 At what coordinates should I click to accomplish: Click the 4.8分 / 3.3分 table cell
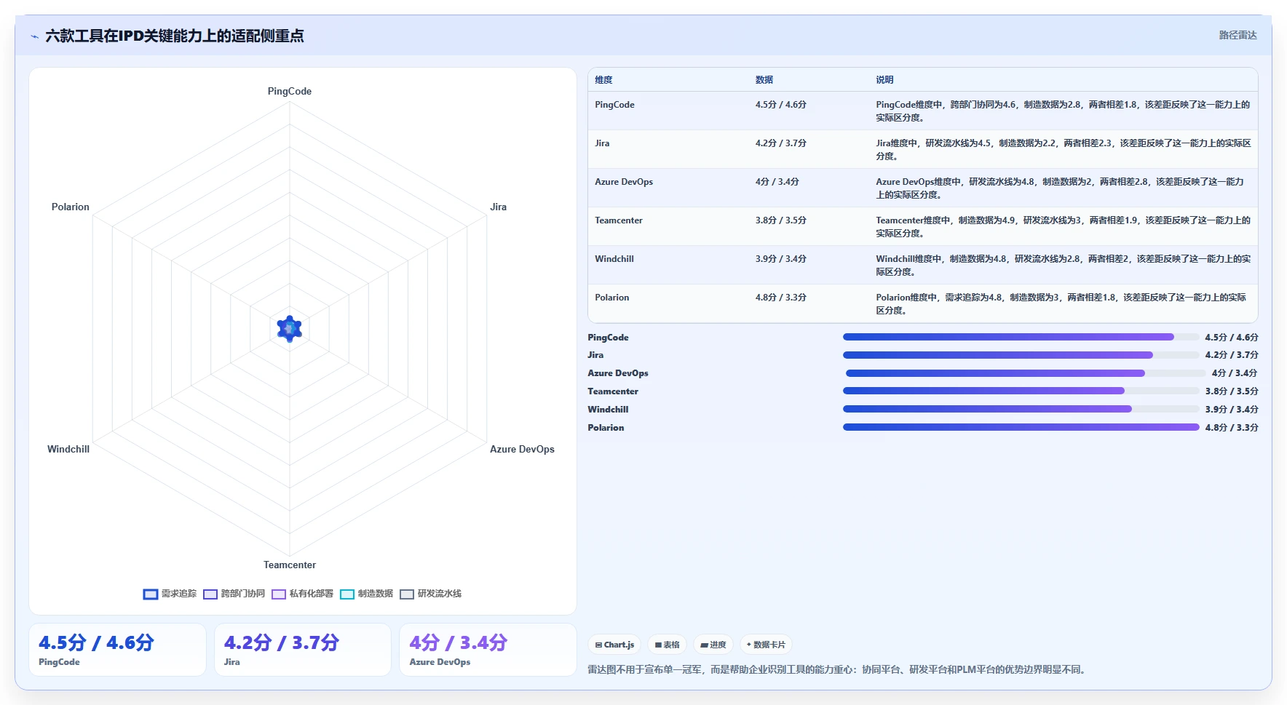[780, 298]
